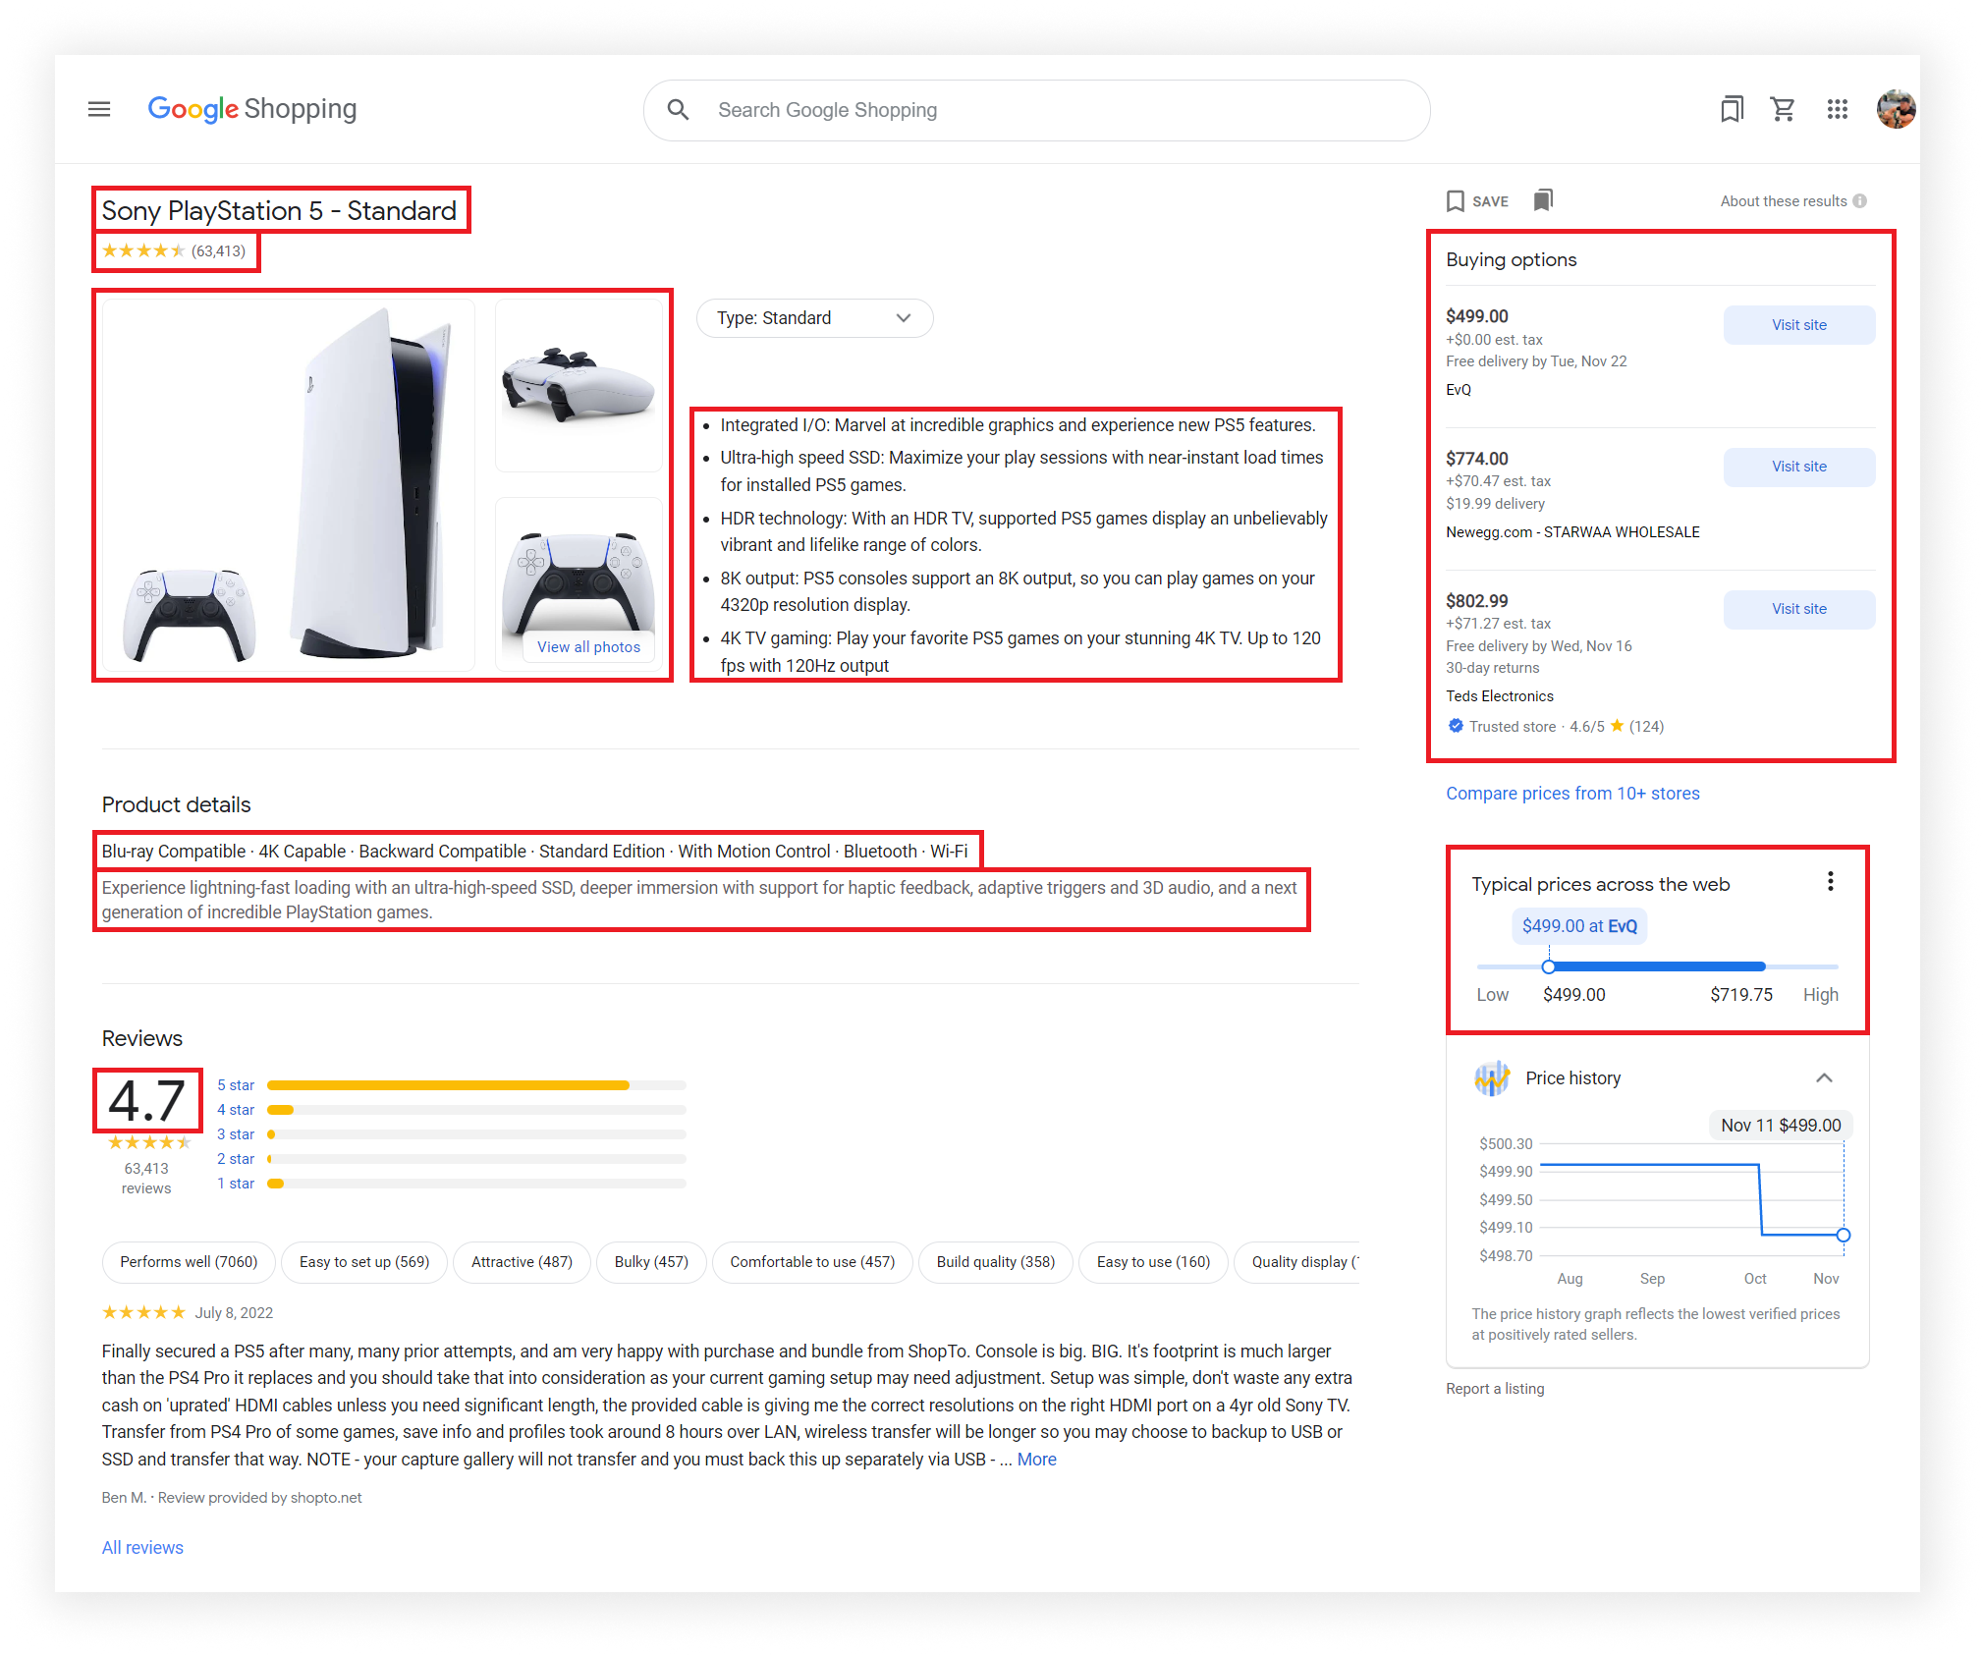The height and width of the screenshot is (1655, 1983).
Task: Click the white DualSense controller thumbnail
Action: 578,385
